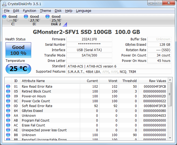177x145 pixels.
Task: Click the status orb for attribute B8 Unknown
Action: tap(8, 135)
